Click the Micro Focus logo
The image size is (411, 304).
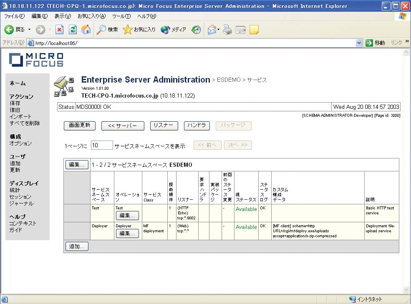(36, 60)
